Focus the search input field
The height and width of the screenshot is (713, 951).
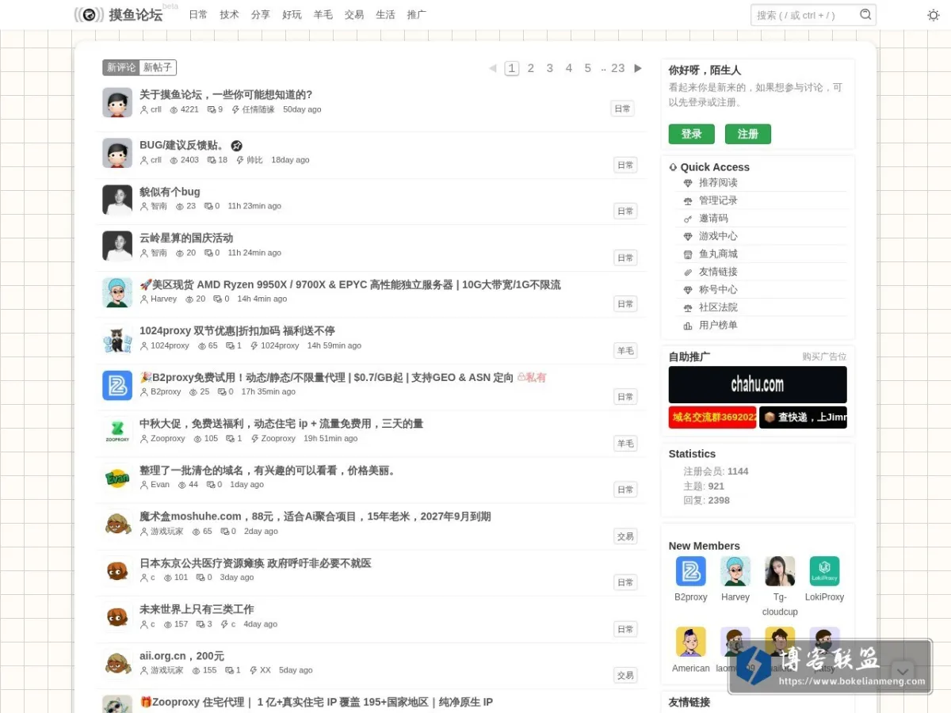click(805, 15)
